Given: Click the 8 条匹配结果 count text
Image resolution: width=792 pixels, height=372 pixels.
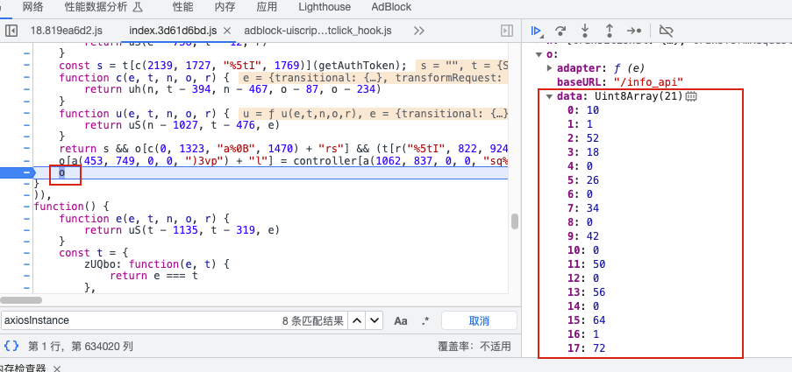Looking at the screenshot, I should click(x=312, y=320).
